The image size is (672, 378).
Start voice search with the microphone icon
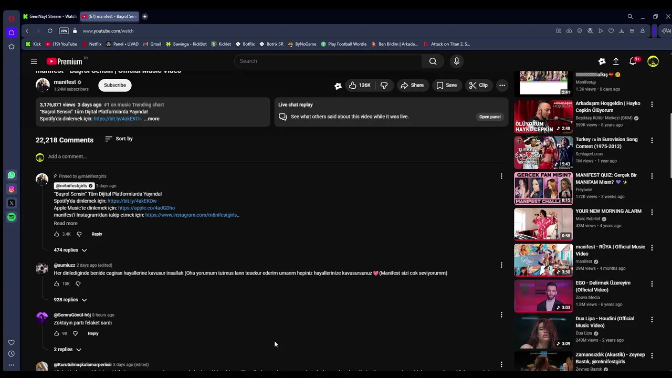tap(457, 61)
